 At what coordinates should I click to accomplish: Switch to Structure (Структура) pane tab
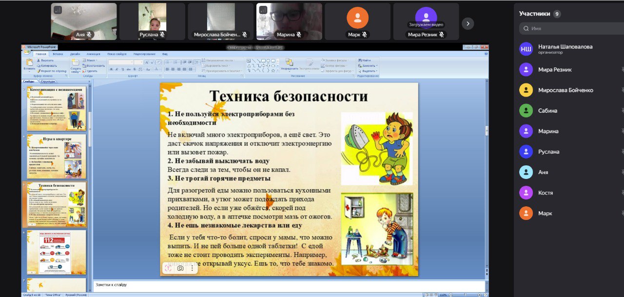(x=47, y=81)
